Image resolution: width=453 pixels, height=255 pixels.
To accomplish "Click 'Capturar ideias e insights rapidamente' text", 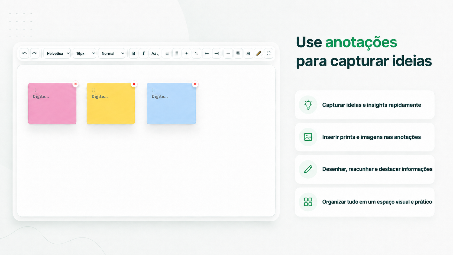I will point(371,105).
